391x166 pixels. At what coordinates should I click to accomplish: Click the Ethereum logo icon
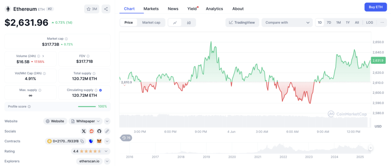point(8,9)
